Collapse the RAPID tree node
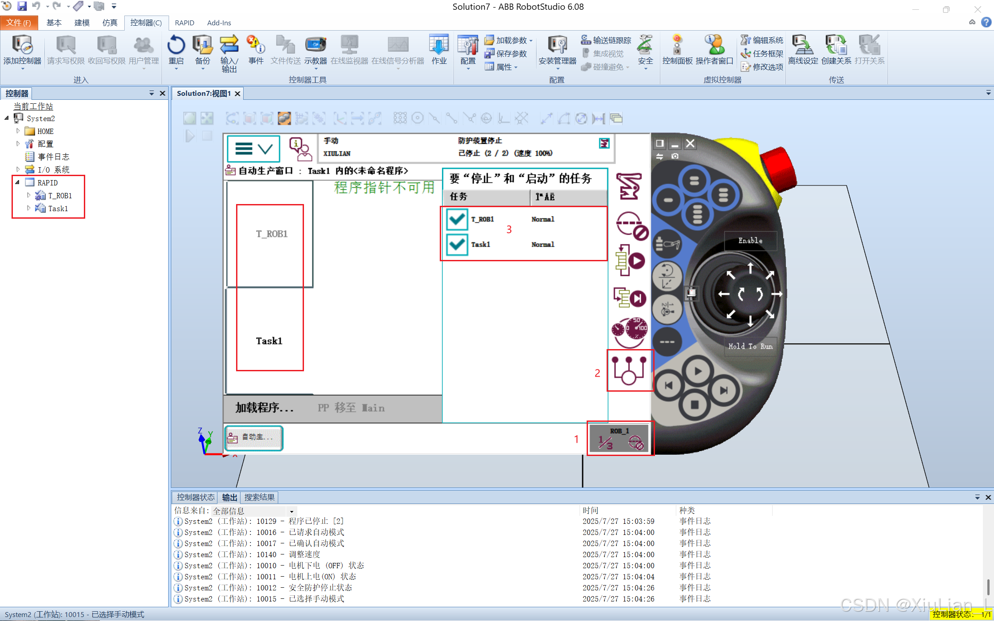The height and width of the screenshot is (621, 994). click(x=17, y=182)
